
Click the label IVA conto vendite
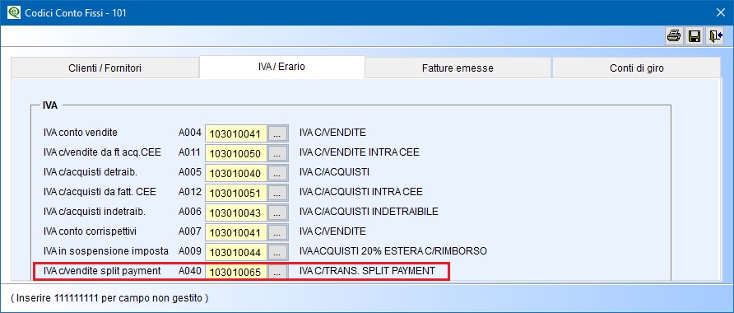coord(81,133)
